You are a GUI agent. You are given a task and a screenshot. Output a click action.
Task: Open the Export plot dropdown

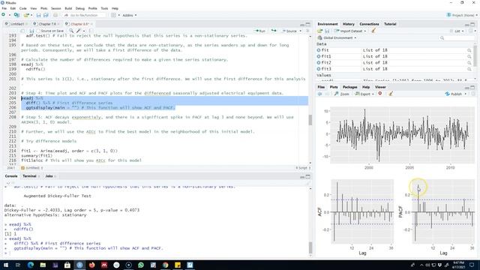[x=364, y=94]
